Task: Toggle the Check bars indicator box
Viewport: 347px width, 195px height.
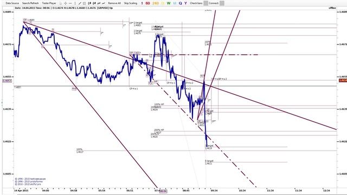Action: pyautogui.click(x=206, y=3)
